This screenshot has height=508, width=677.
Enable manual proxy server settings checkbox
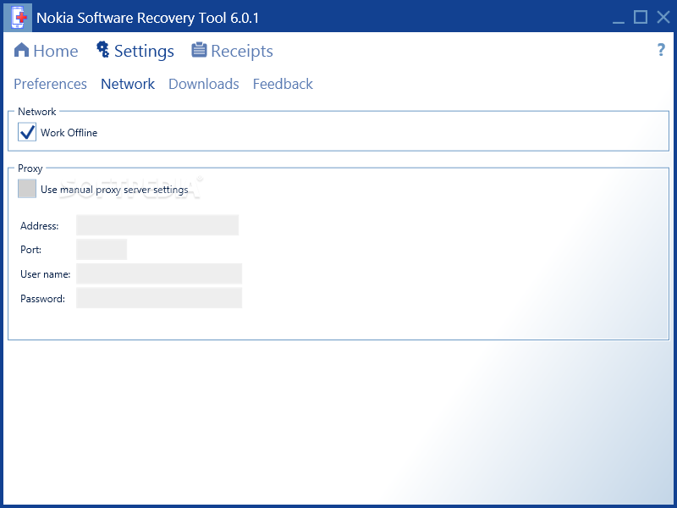27,189
